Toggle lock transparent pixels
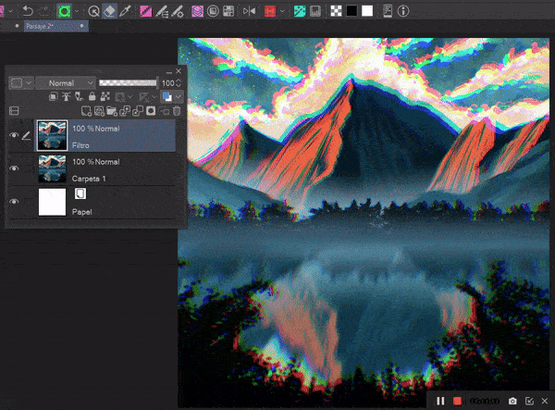This screenshot has height=410, width=555. tap(105, 96)
